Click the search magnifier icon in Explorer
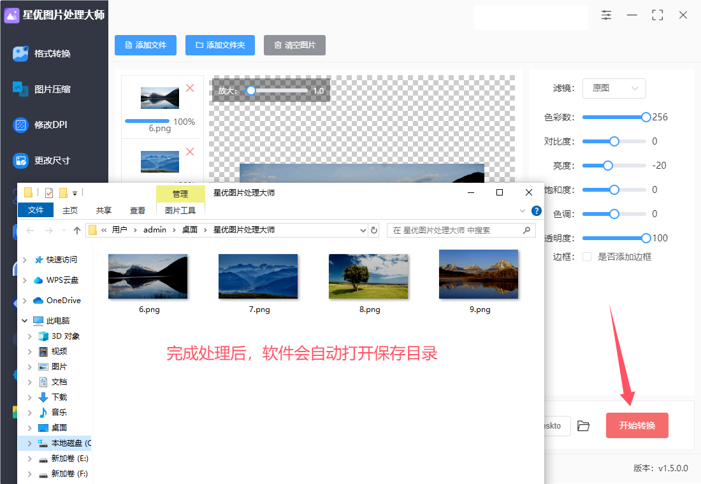This screenshot has height=484, width=701. (x=526, y=230)
